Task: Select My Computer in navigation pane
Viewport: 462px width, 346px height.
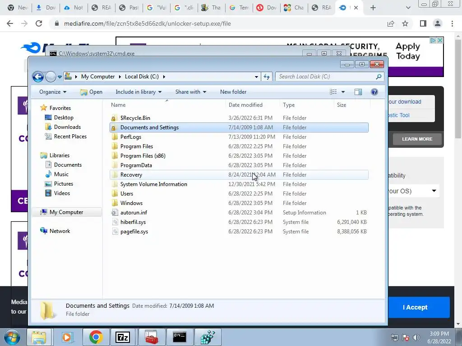Action: click(x=66, y=212)
